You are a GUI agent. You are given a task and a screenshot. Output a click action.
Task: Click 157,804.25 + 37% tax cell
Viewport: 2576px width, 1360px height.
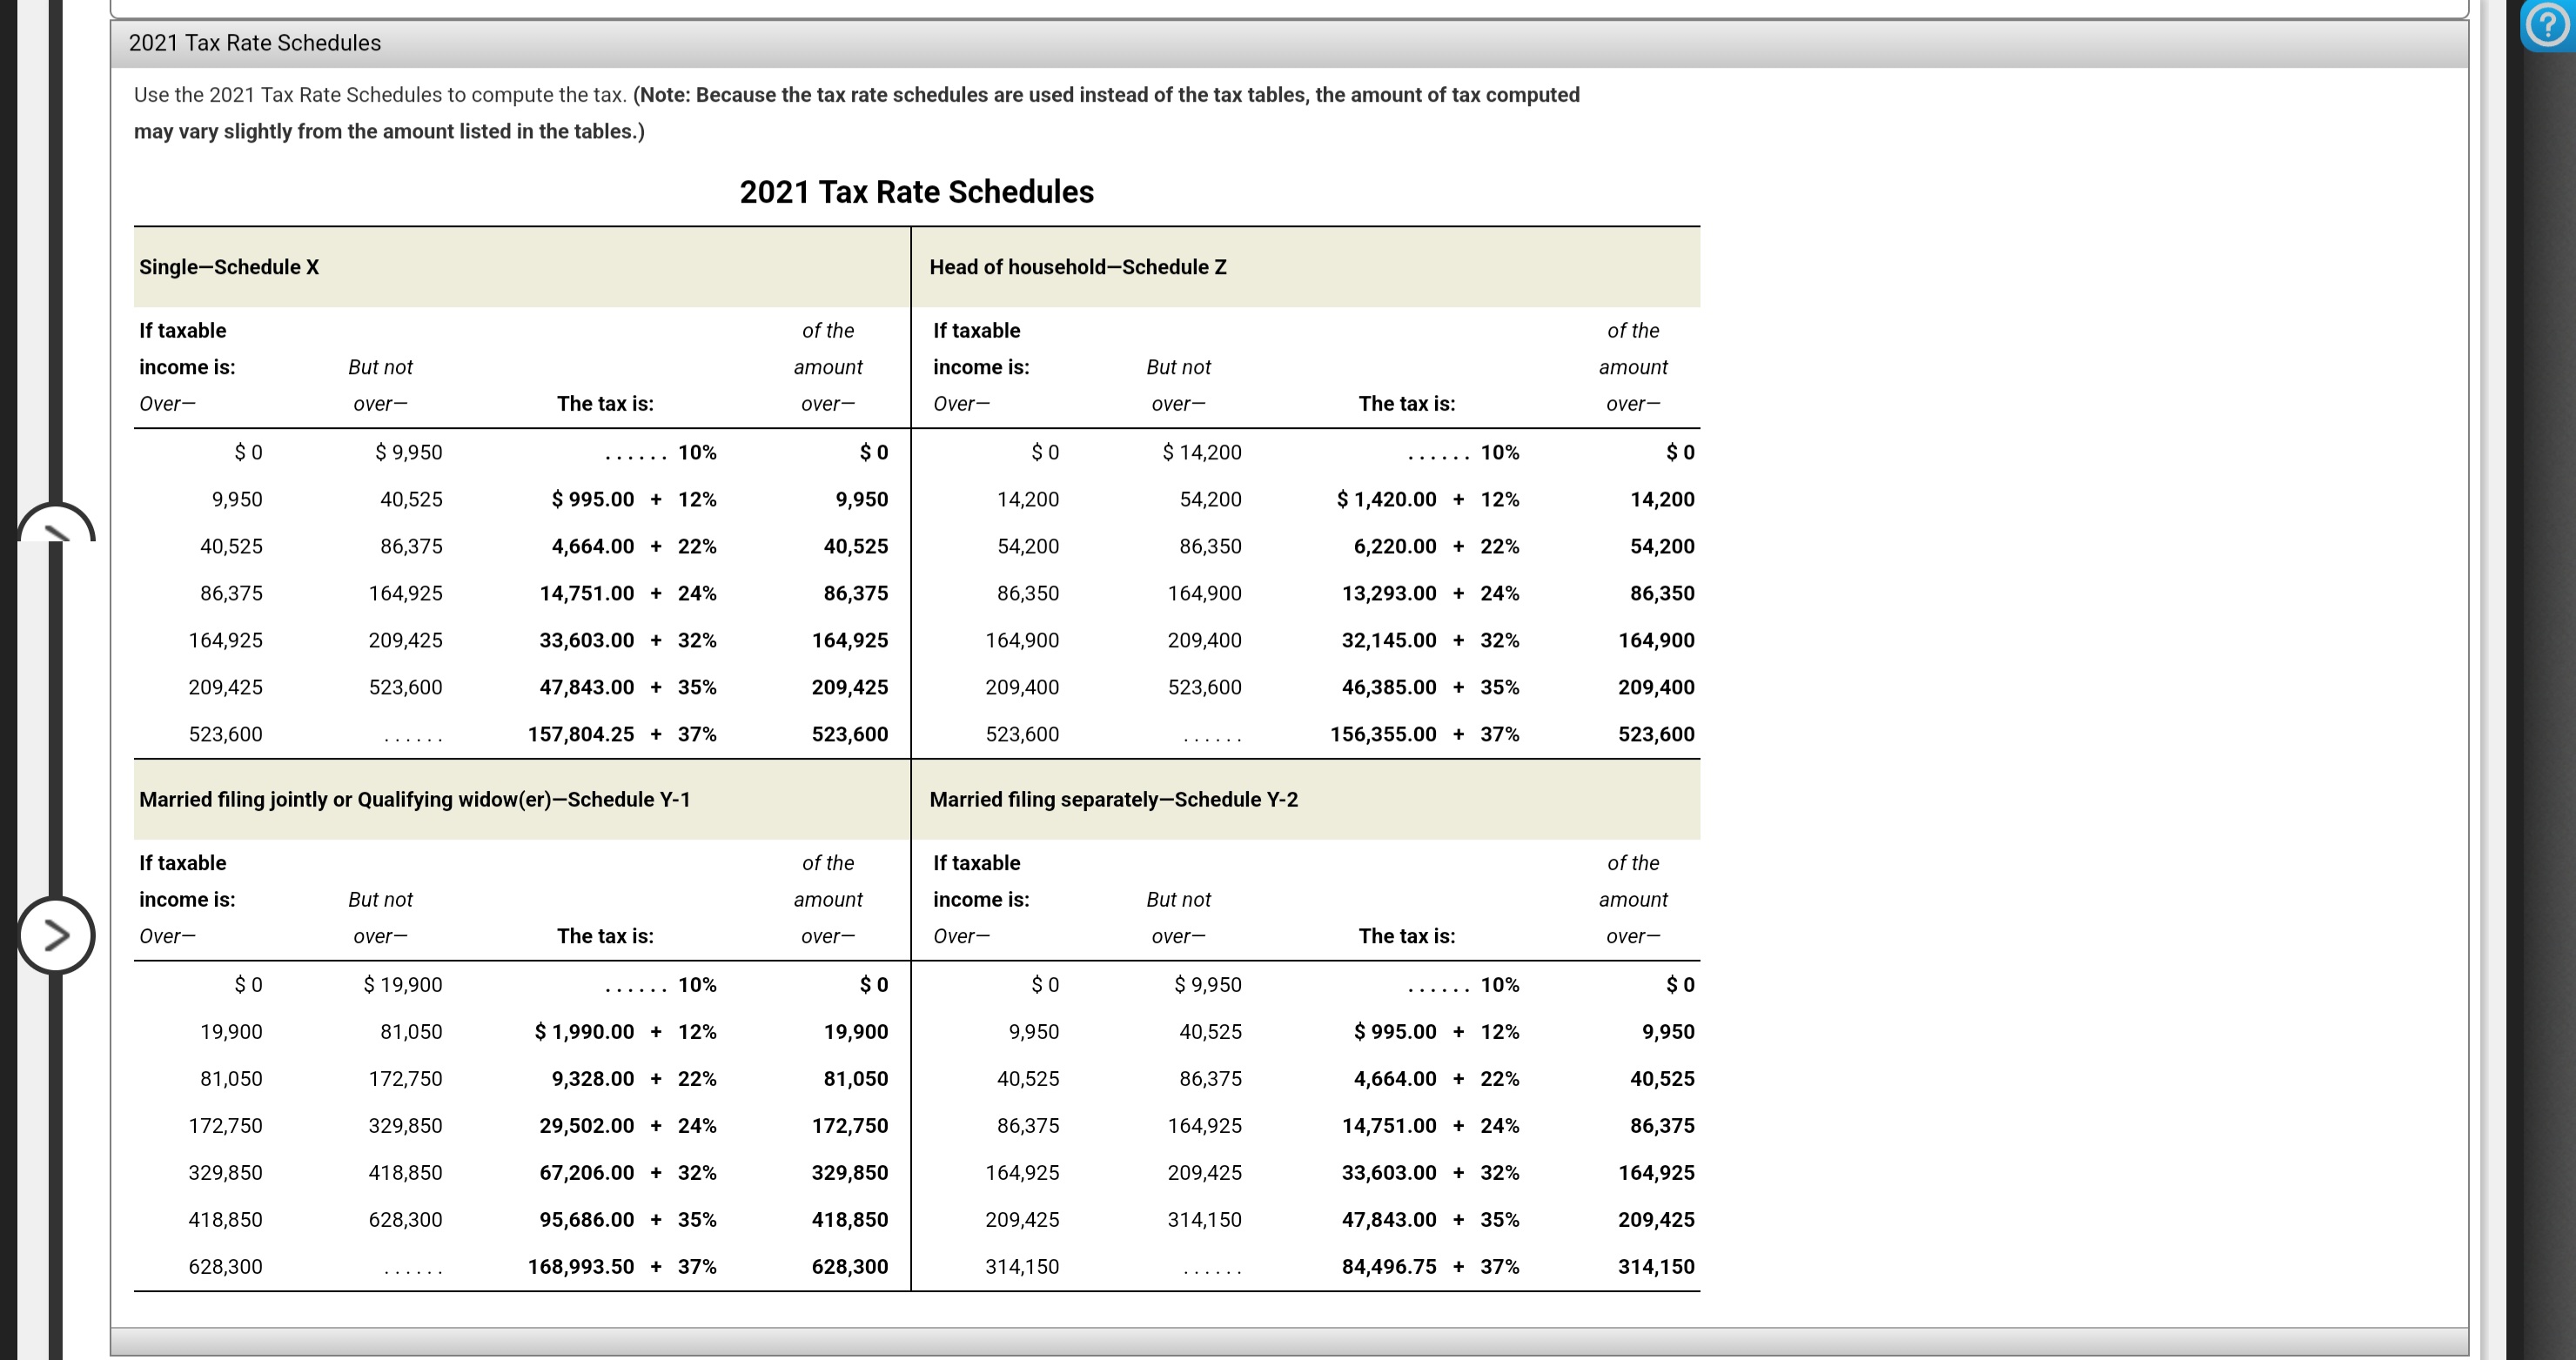point(621,734)
